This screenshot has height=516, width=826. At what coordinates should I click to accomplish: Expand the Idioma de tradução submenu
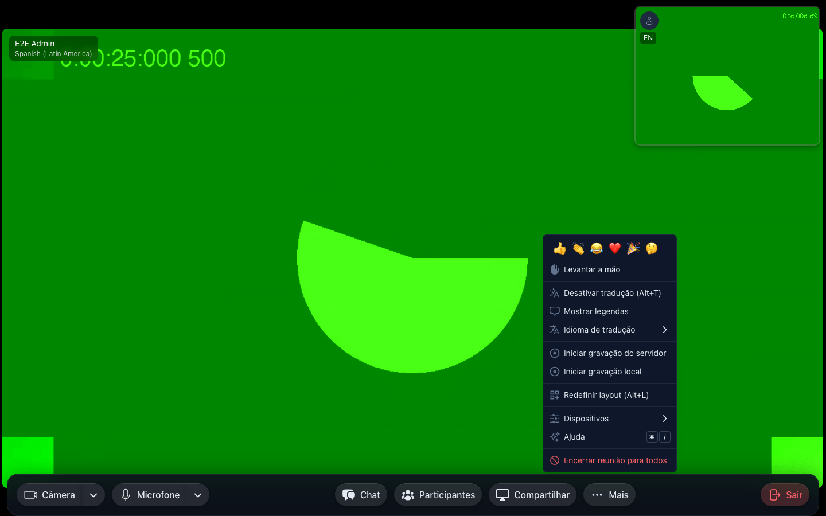point(610,330)
